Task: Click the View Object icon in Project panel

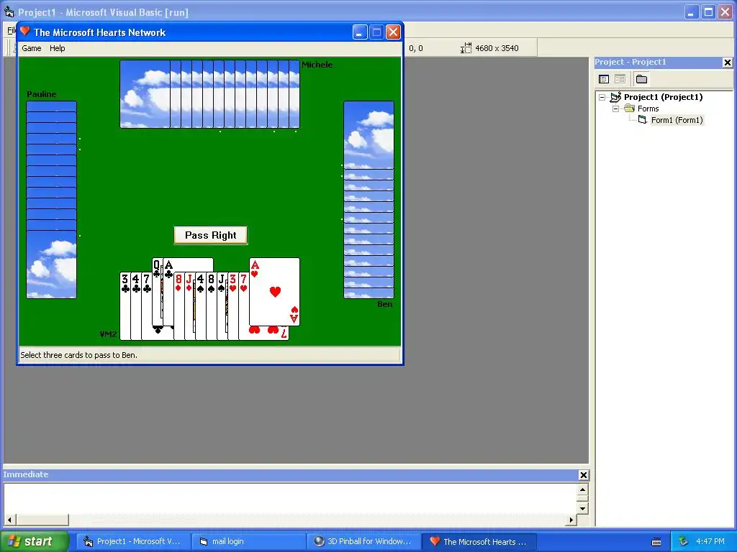Action: coord(620,79)
